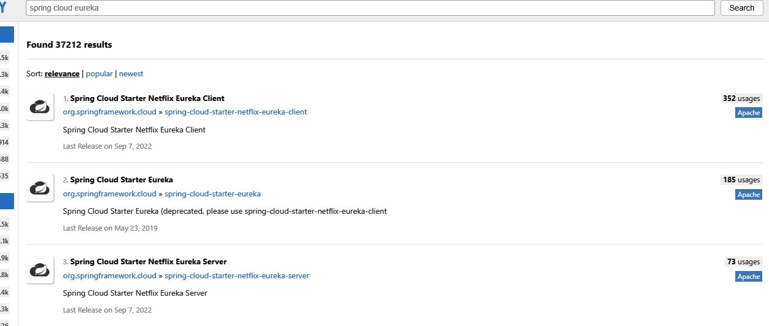Sort results by popular
The width and height of the screenshot is (769, 326).
tap(99, 74)
